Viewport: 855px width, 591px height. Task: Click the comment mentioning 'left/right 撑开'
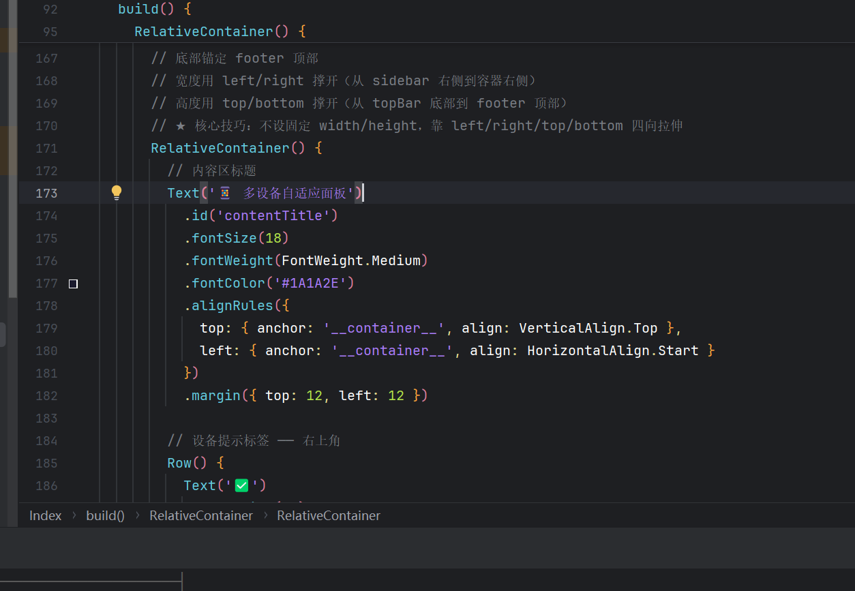point(344,81)
